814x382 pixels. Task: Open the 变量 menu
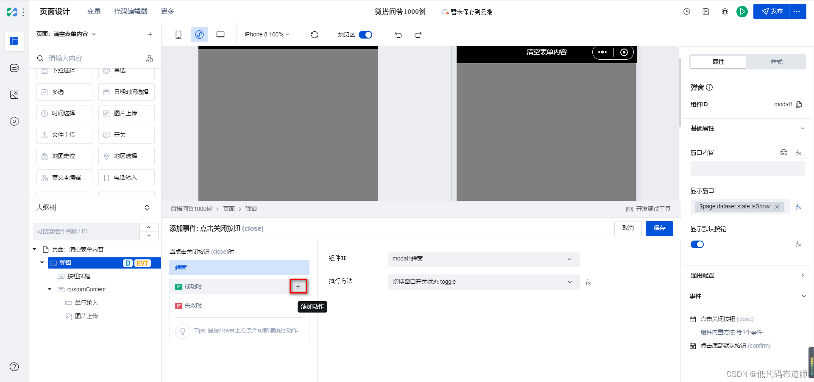94,11
